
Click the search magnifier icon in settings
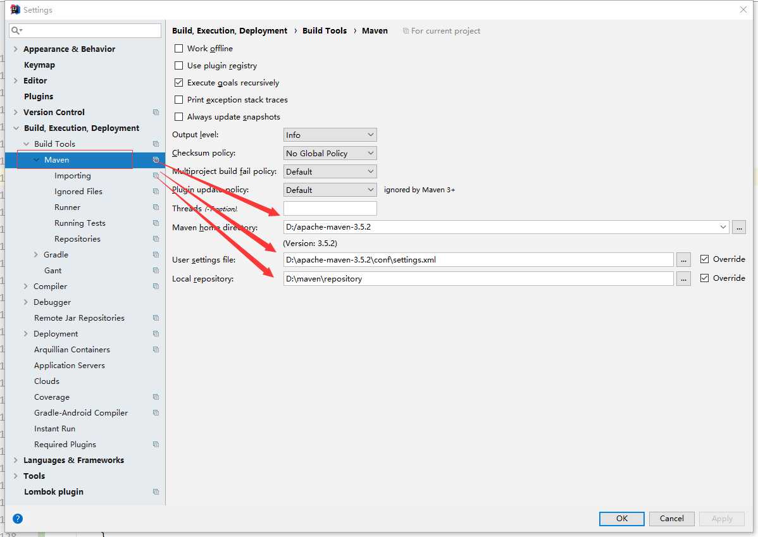[16, 30]
